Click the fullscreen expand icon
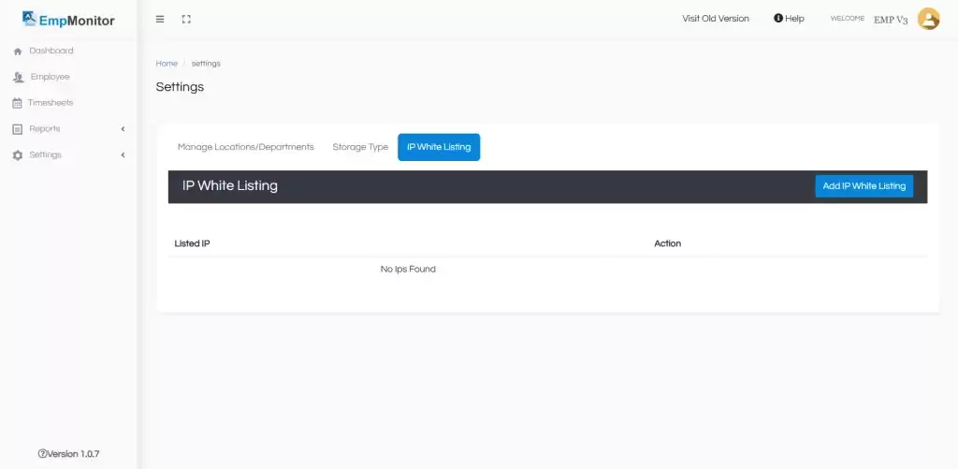 coord(186,19)
